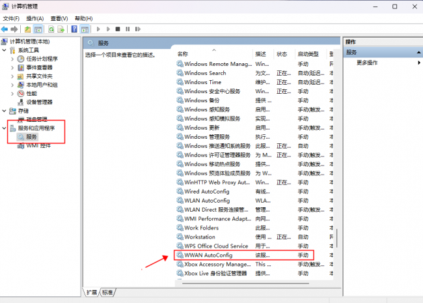This screenshot has height=303, width=423.
Task: Switch to the 扩展 tab
Action: pyautogui.click(x=92, y=293)
